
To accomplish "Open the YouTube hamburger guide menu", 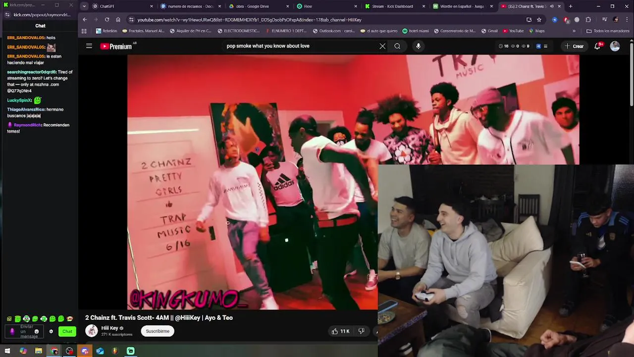I will [89, 46].
